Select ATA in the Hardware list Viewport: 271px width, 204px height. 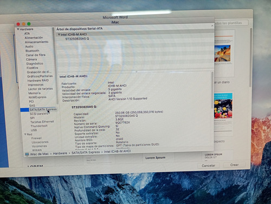click(x=27, y=34)
